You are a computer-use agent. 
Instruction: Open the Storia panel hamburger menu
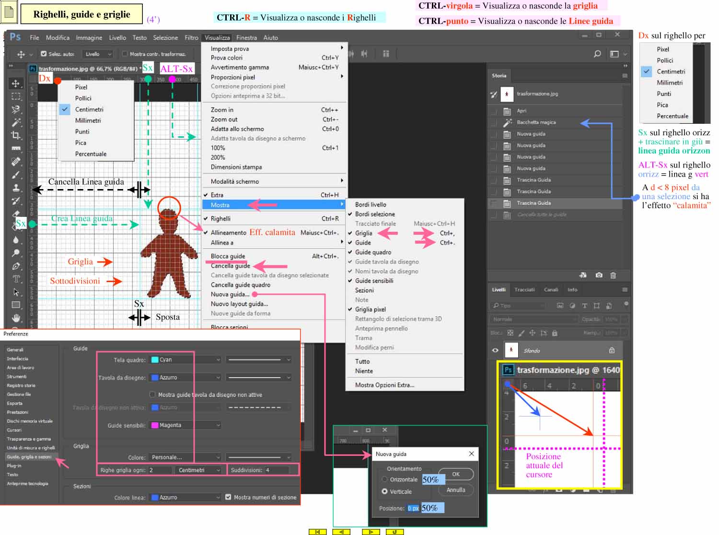click(625, 75)
